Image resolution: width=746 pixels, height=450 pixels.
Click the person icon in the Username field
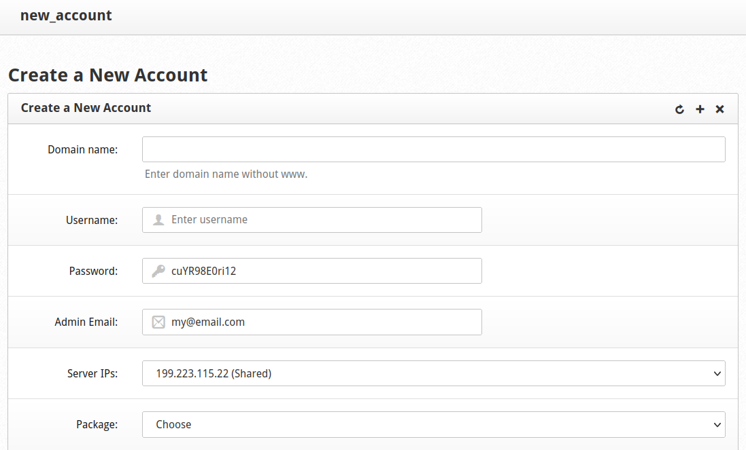(x=157, y=219)
